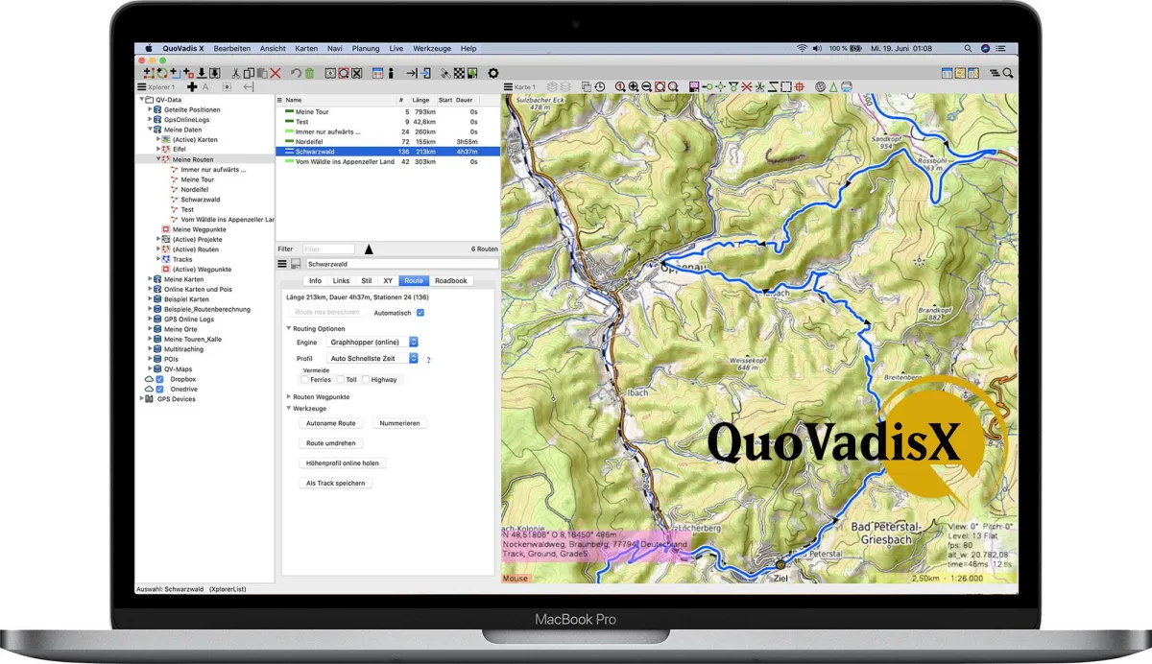Click the Route umdrehen button
Image resolution: width=1152 pixels, height=664 pixels.
click(331, 442)
